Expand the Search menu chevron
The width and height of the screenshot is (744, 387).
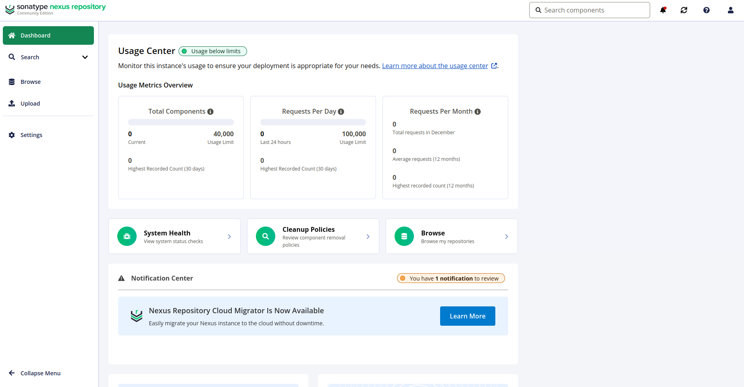click(85, 57)
